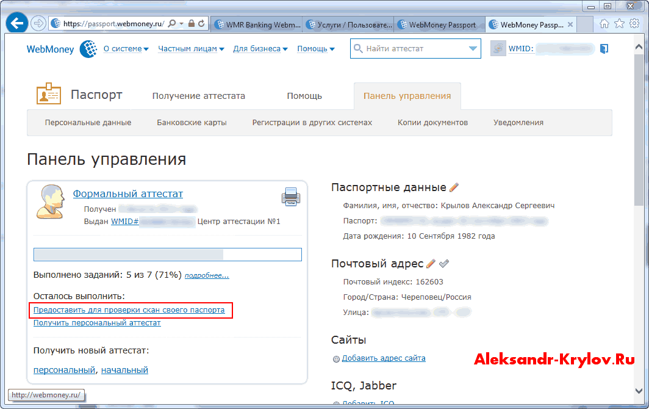The height and width of the screenshot is (409, 649).
Task: Open Персональные данные submenu
Action: pyautogui.click(x=88, y=123)
